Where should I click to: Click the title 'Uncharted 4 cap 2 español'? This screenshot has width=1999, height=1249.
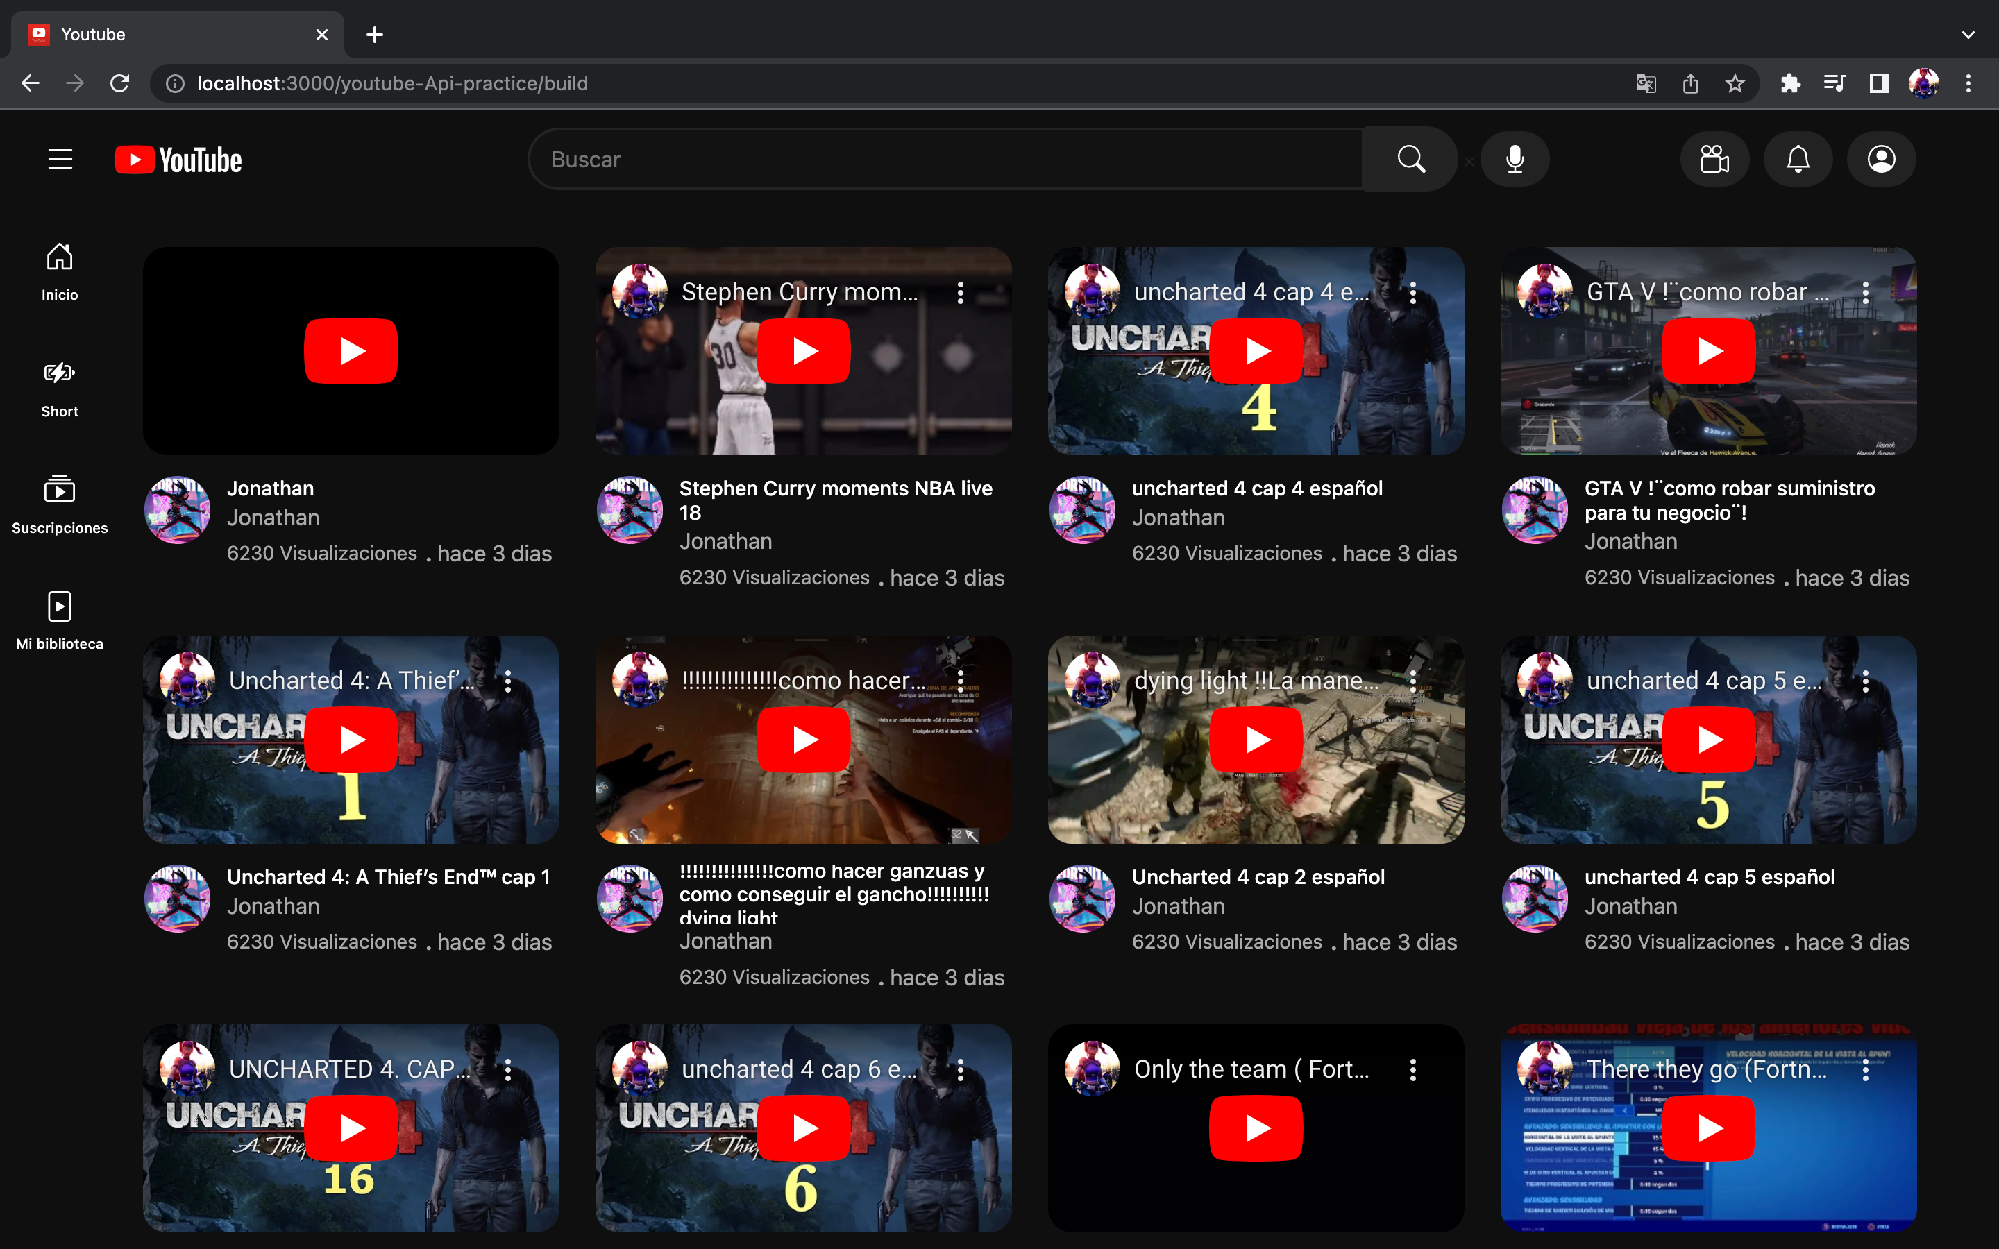(1257, 876)
